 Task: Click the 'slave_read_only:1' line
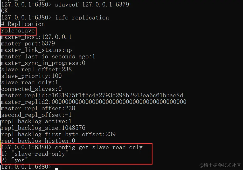coord(30,82)
